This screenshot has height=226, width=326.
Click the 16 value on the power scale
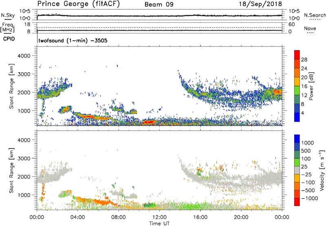pyautogui.click(x=304, y=86)
